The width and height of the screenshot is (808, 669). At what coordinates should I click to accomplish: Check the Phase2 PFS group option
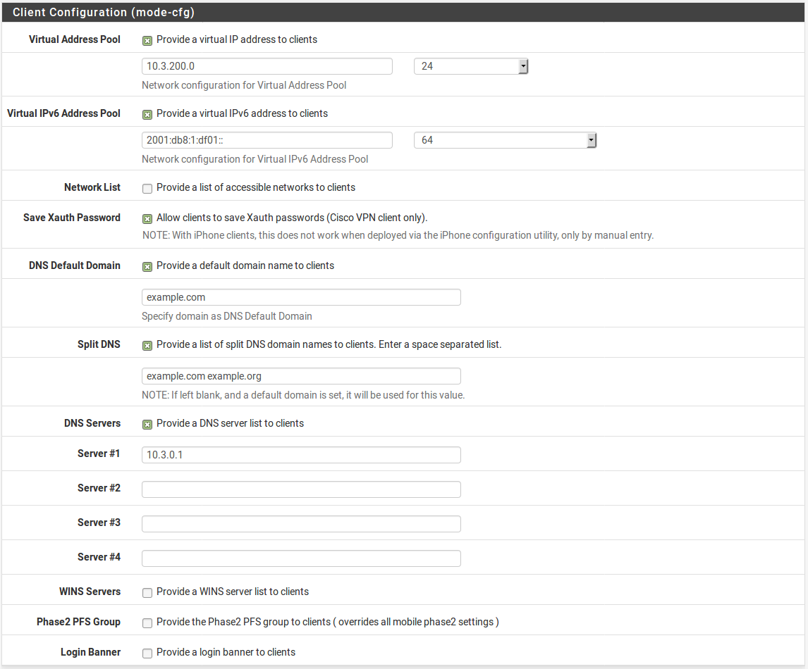(x=147, y=623)
